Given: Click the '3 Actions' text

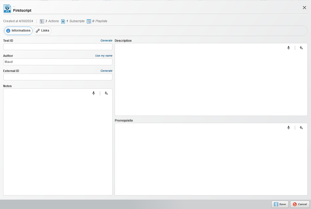Looking at the screenshot, I should [52, 21].
